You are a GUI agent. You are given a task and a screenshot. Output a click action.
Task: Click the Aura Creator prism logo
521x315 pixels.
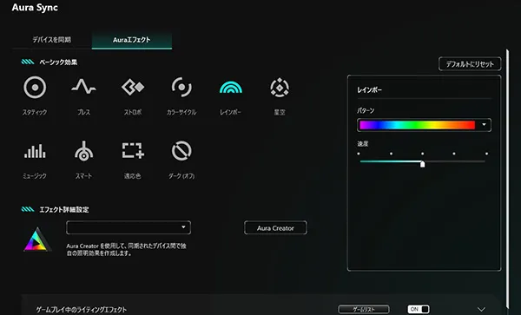[x=37, y=240]
